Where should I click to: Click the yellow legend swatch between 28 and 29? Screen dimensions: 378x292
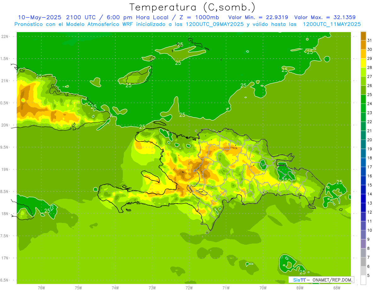[x=363, y=63]
